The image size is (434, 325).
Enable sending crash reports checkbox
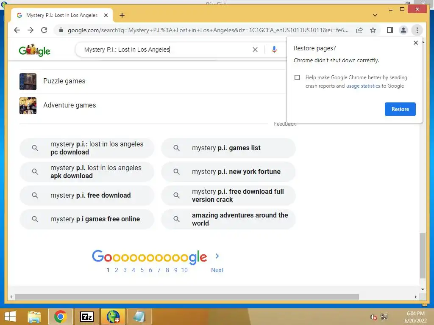pyautogui.click(x=297, y=77)
